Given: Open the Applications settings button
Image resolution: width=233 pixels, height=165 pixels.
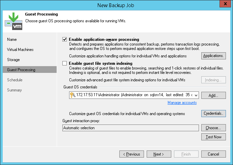Looking at the screenshot, I should point(213,56).
